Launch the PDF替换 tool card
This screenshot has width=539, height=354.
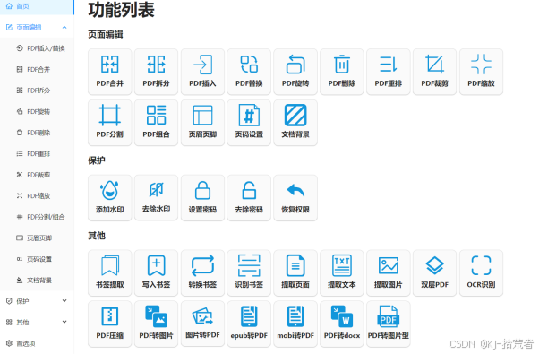point(249,72)
